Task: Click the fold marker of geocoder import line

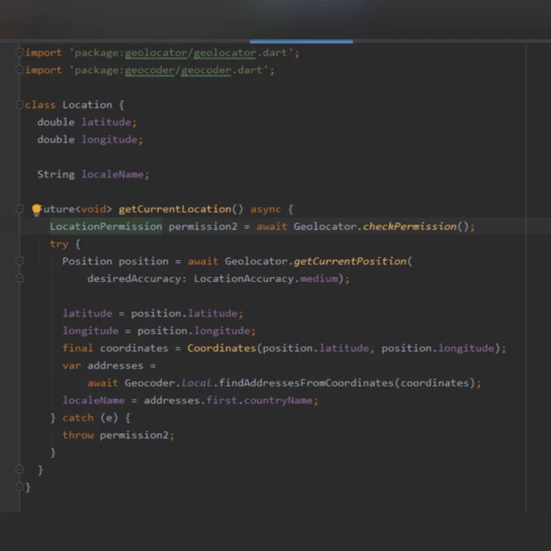Action: (x=19, y=70)
